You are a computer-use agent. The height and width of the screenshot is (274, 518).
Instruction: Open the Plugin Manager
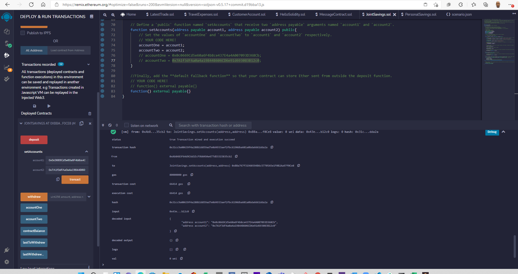coord(7,250)
